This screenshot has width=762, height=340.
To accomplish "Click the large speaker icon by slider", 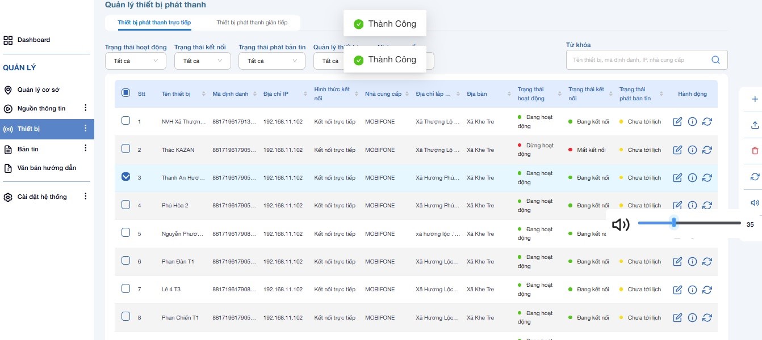I will 621,225.
